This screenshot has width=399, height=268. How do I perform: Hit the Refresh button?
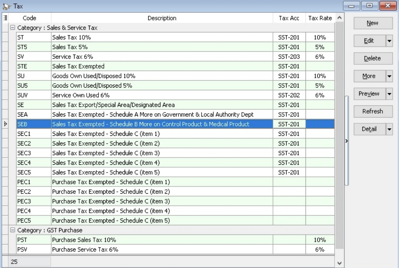pyautogui.click(x=372, y=111)
